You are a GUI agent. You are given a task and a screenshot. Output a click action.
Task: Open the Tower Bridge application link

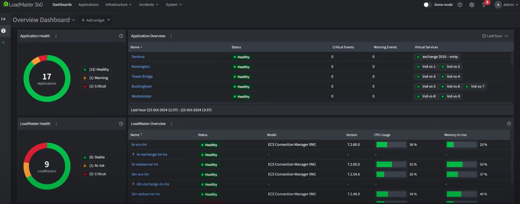tap(142, 77)
